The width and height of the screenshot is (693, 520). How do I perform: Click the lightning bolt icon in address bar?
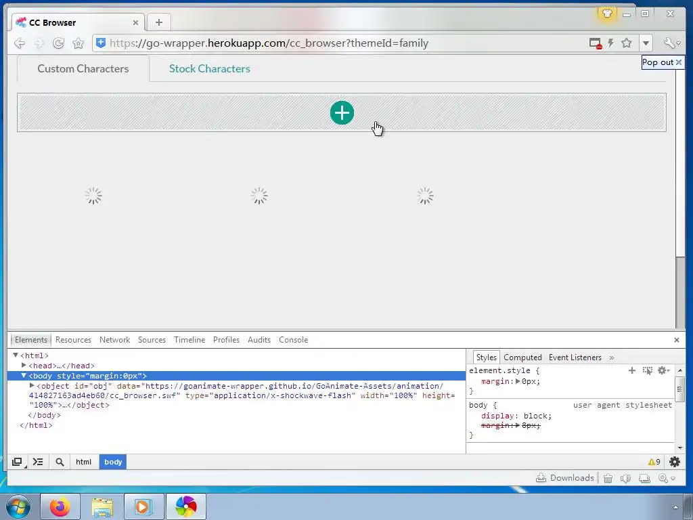pos(611,43)
